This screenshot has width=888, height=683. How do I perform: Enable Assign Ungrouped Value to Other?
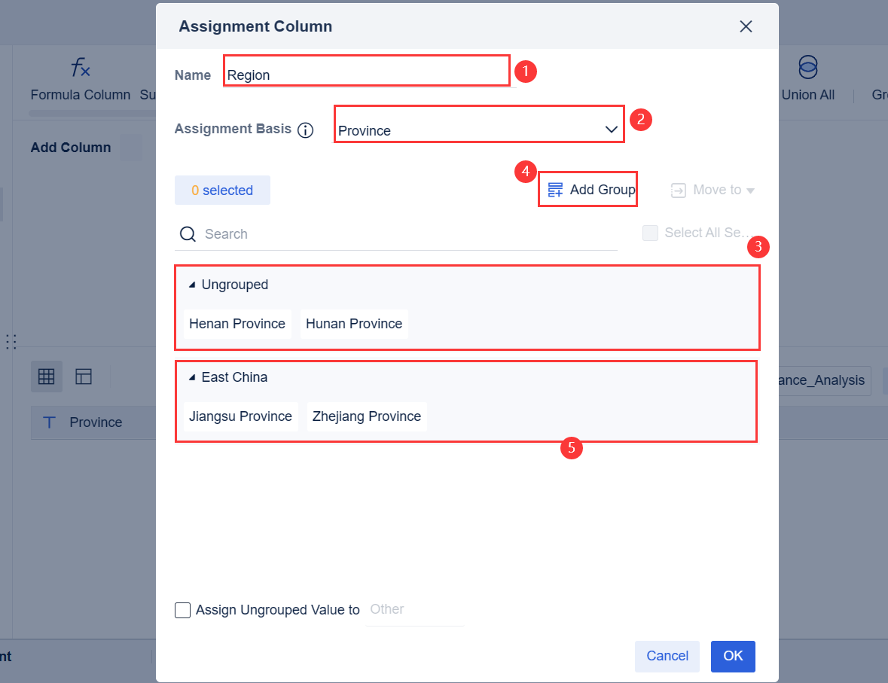click(x=182, y=610)
